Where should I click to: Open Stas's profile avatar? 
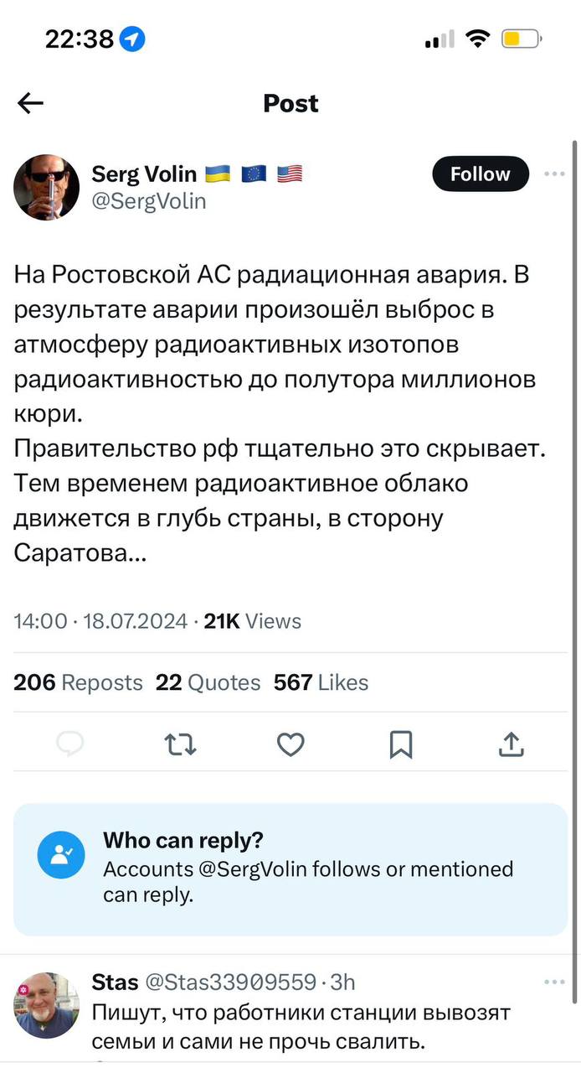click(46, 1004)
